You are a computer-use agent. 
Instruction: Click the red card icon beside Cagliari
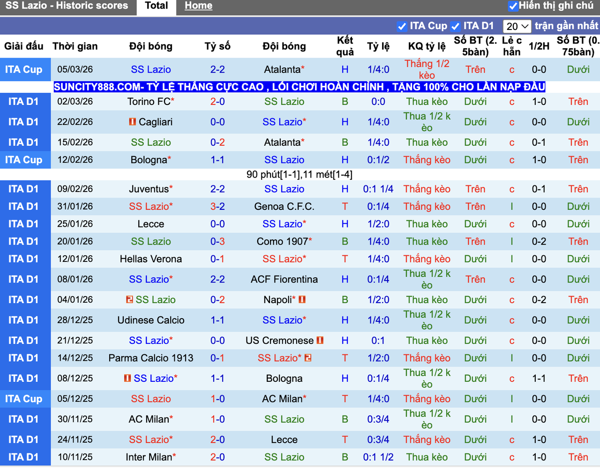[x=133, y=122]
